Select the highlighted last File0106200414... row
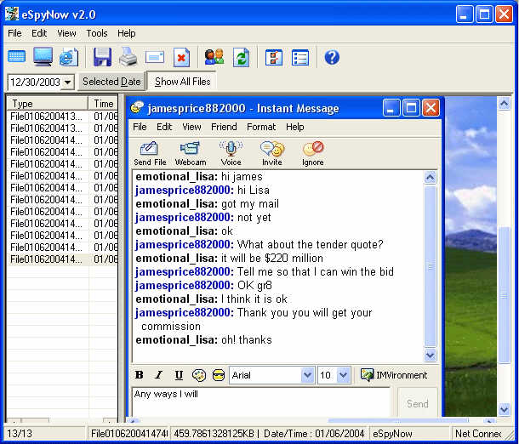This screenshot has width=519, height=444. tap(62, 259)
